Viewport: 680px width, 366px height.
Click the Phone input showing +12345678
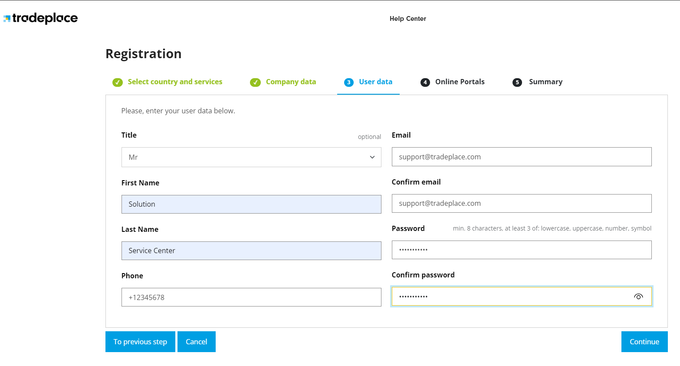click(x=251, y=297)
